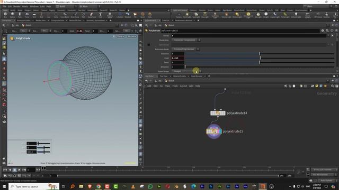Select the Spray Paint shelf tool
The width and height of the screenshot is (339, 190).
pos(92,15)
